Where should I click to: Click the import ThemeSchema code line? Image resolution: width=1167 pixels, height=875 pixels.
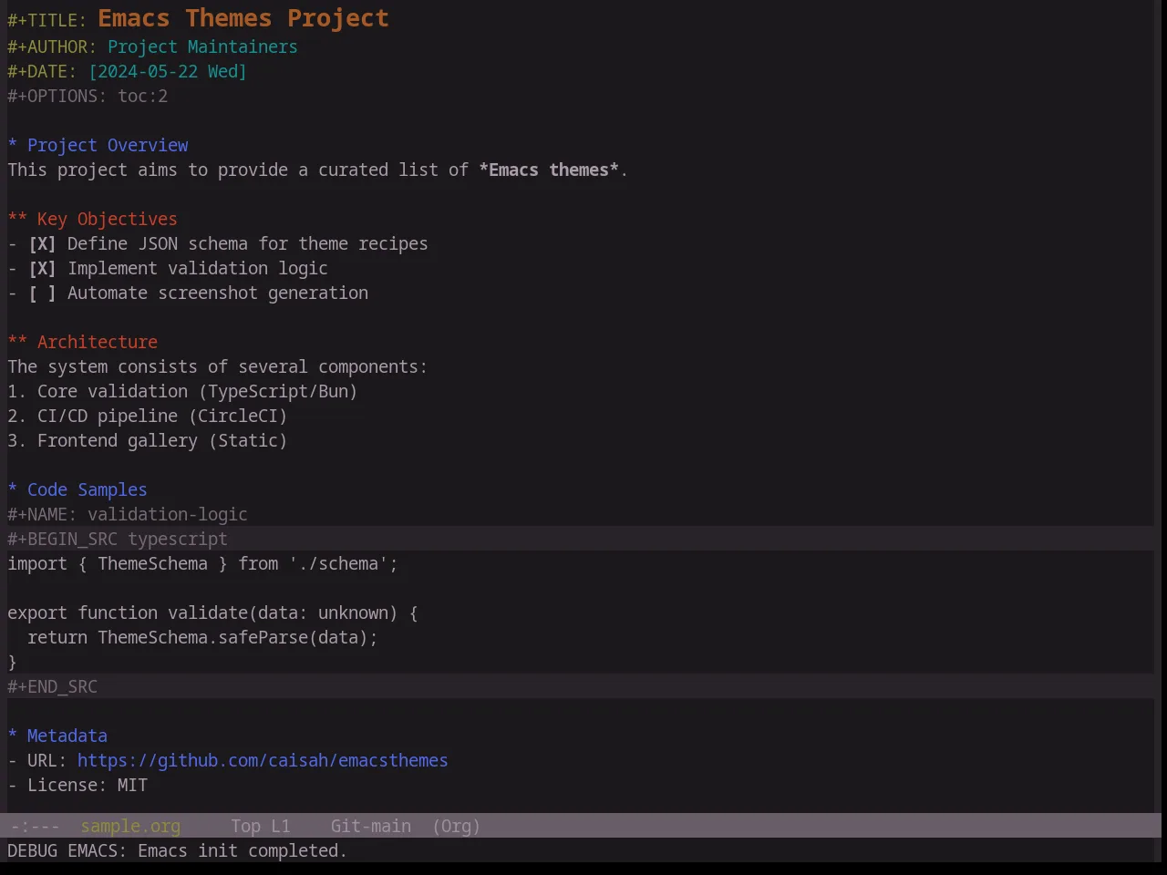point(202,563)
